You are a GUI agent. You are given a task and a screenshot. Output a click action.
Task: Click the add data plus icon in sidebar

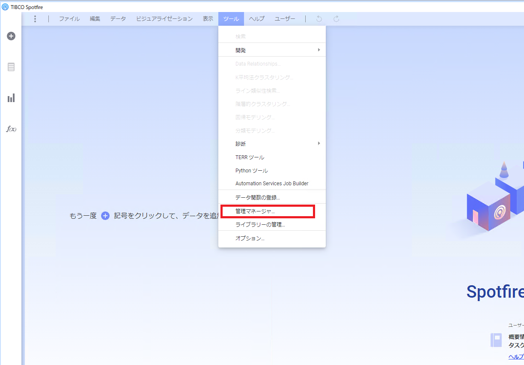pos(11,36)
